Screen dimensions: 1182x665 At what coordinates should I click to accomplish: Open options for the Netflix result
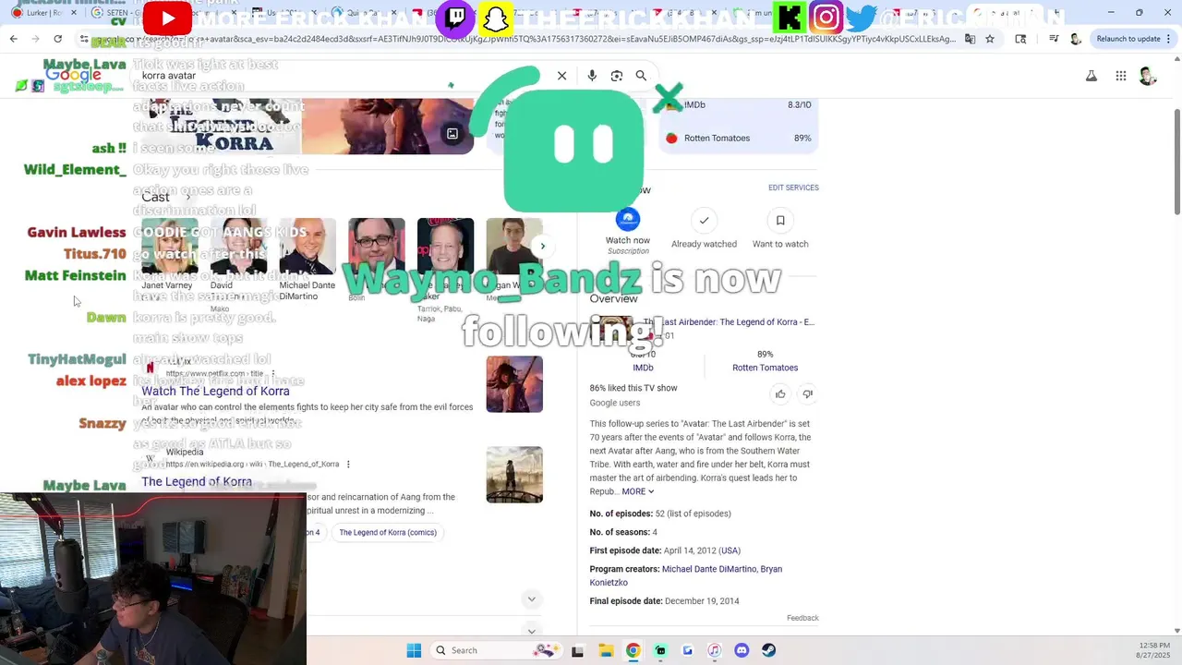(x=272, y=374)
